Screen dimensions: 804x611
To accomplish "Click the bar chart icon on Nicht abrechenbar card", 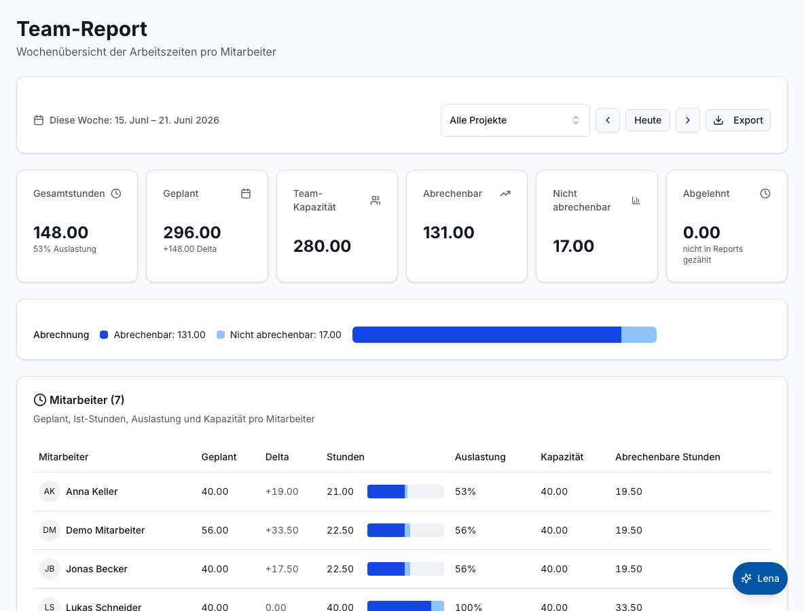I will point(636,200).
